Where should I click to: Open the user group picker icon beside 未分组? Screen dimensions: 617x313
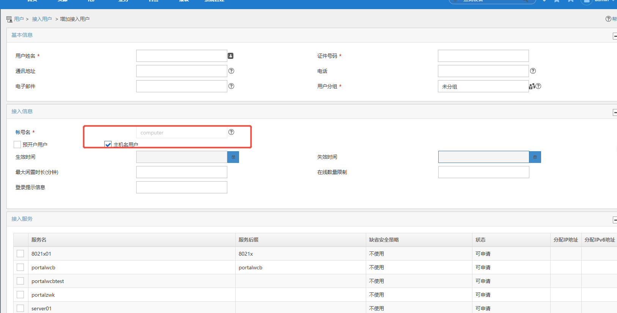click(x=532, y=86)
